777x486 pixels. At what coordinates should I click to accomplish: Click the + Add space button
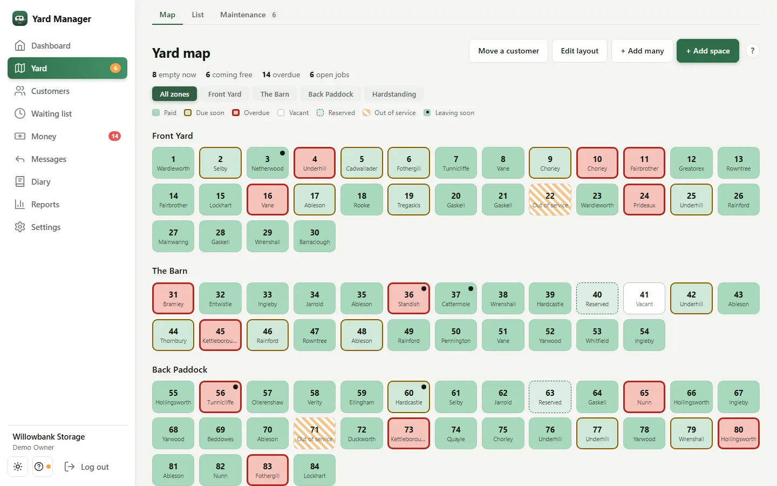point(708,51)
